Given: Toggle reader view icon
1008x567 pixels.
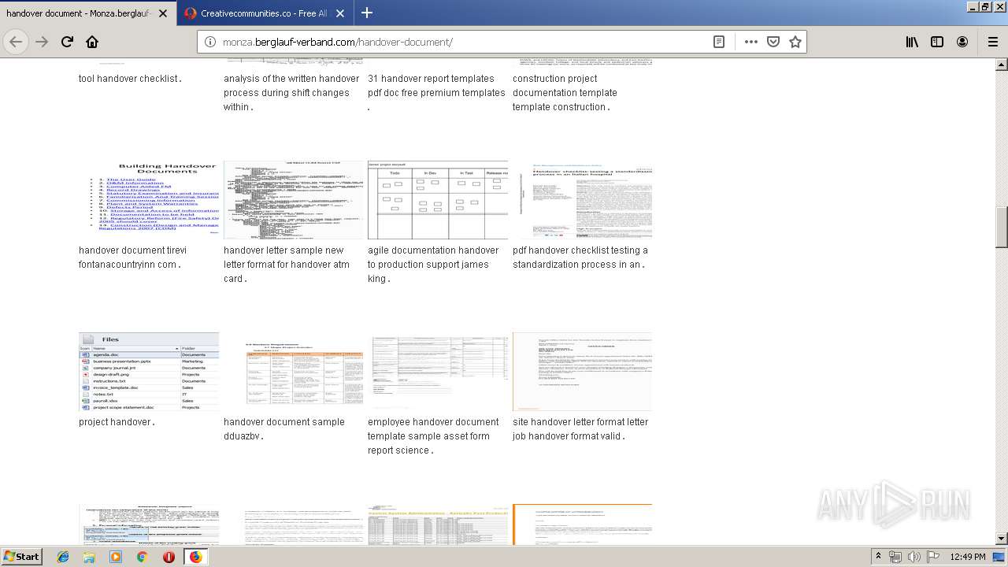Looking at the screenshot, I should pos(719,42).
